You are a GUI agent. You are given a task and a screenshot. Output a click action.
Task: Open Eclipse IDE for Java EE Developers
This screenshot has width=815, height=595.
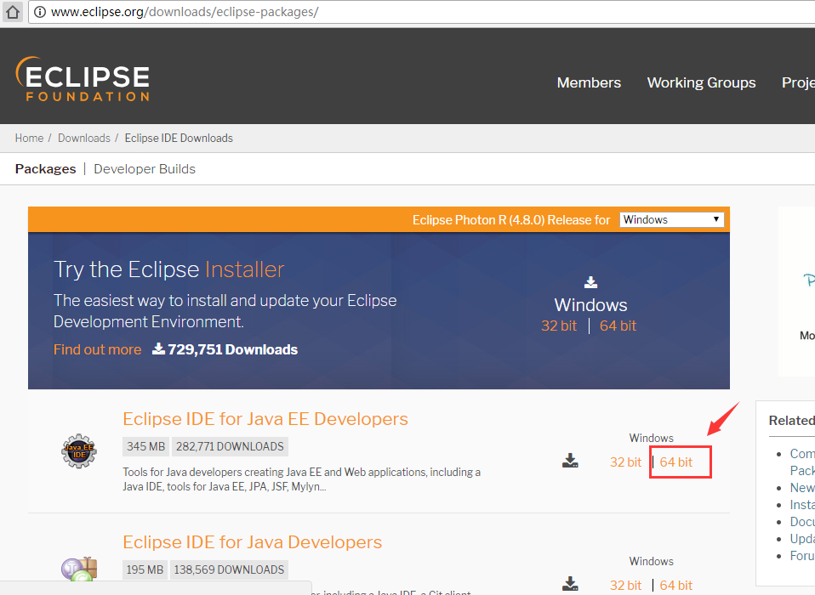265,419
